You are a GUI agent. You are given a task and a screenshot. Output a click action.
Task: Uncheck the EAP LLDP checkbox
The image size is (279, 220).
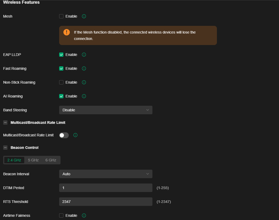tap(61, 55)
